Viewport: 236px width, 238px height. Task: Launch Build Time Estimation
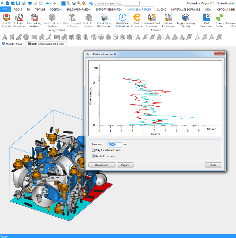[123, 20]
